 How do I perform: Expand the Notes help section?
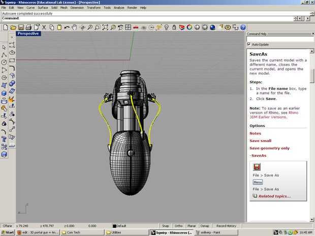pos(255,133)
